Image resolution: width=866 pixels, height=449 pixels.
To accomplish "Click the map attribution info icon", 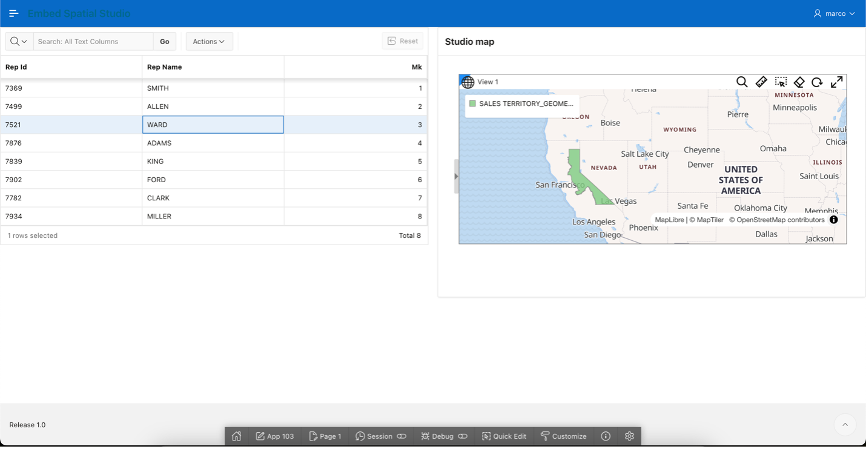I will pos(833,220).
